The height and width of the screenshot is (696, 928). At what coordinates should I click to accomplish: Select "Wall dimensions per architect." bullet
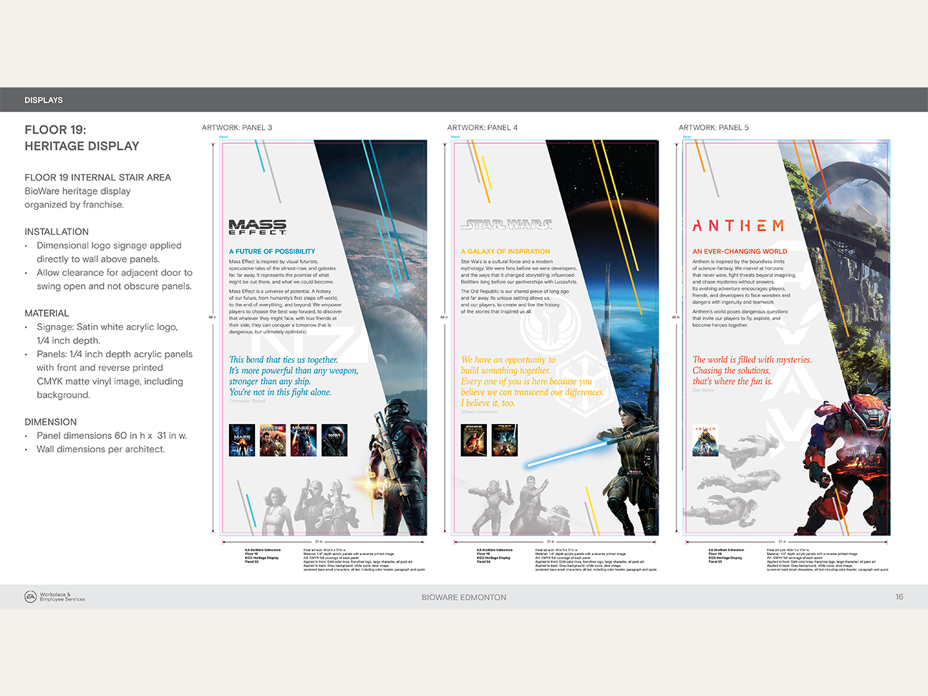click(101, 450)
